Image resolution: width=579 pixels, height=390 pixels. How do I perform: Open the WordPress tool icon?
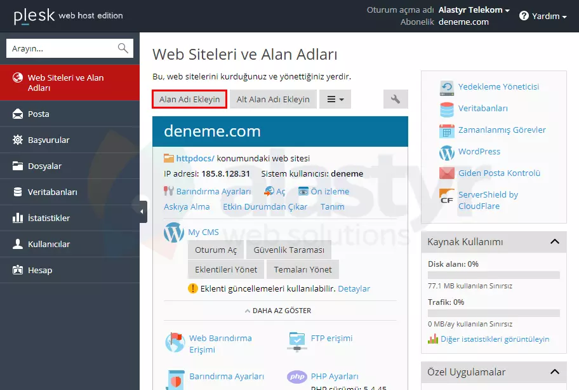447,152
